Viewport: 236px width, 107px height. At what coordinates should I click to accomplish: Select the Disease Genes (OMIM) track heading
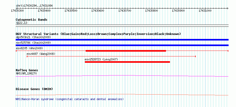click(x=34, y=89)
